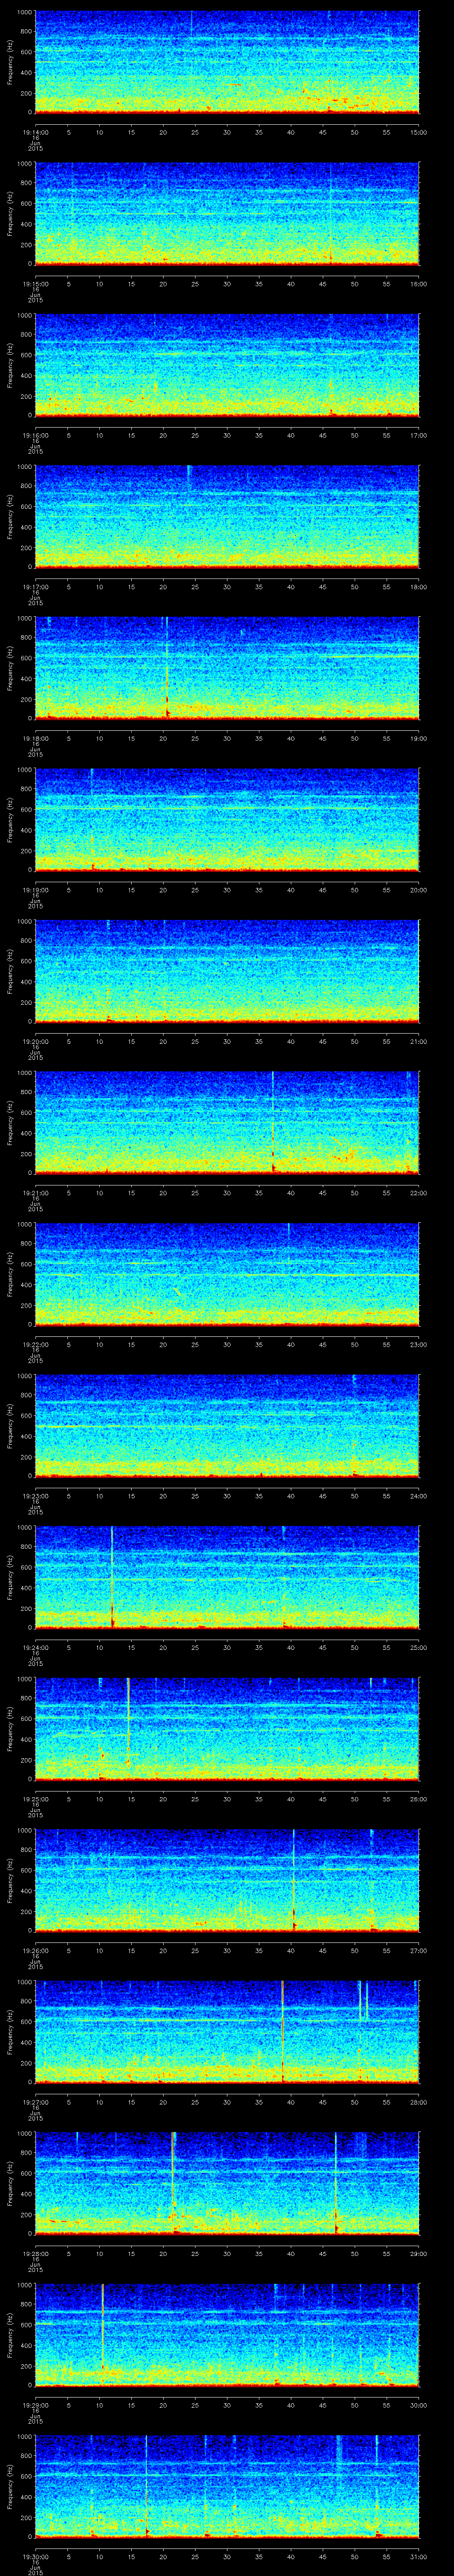Select the spectrogram panel starting at 19:18:00
The height and width of the screenshot is (2576, 454).
click(x=227, y=668)
